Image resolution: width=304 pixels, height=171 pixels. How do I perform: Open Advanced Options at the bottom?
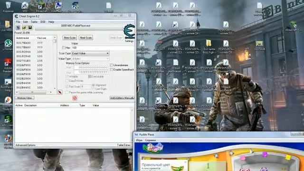[25, 145]
